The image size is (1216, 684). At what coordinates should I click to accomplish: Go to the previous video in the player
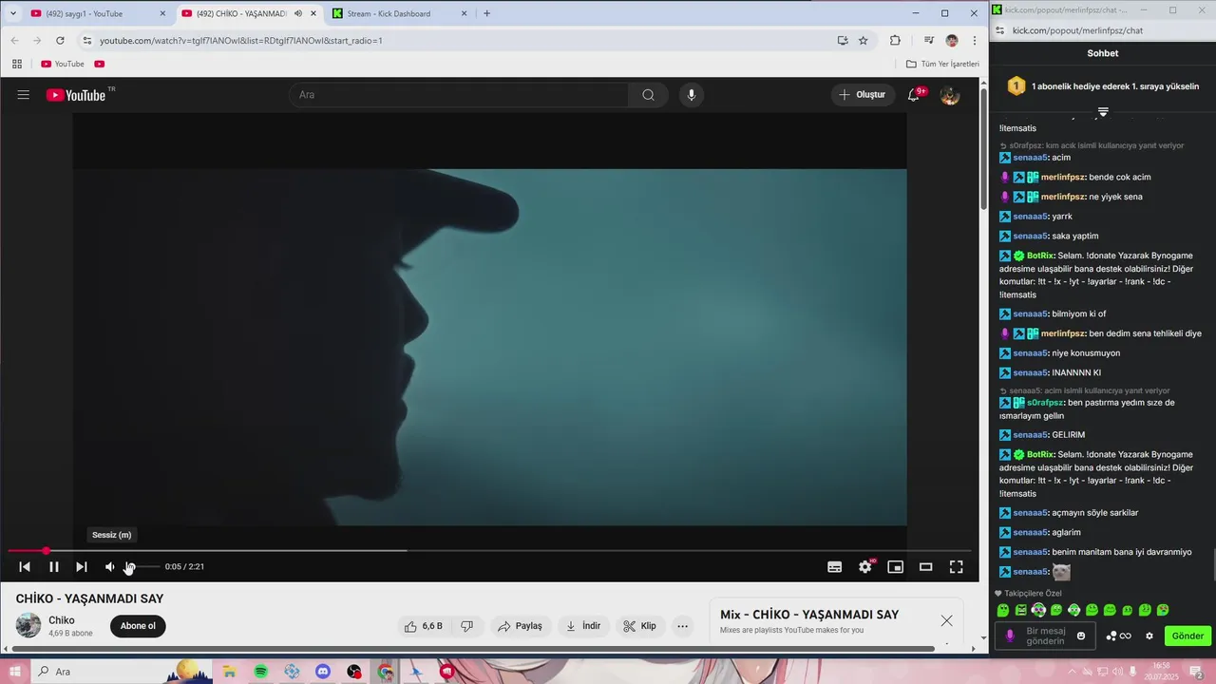point(25,567)
